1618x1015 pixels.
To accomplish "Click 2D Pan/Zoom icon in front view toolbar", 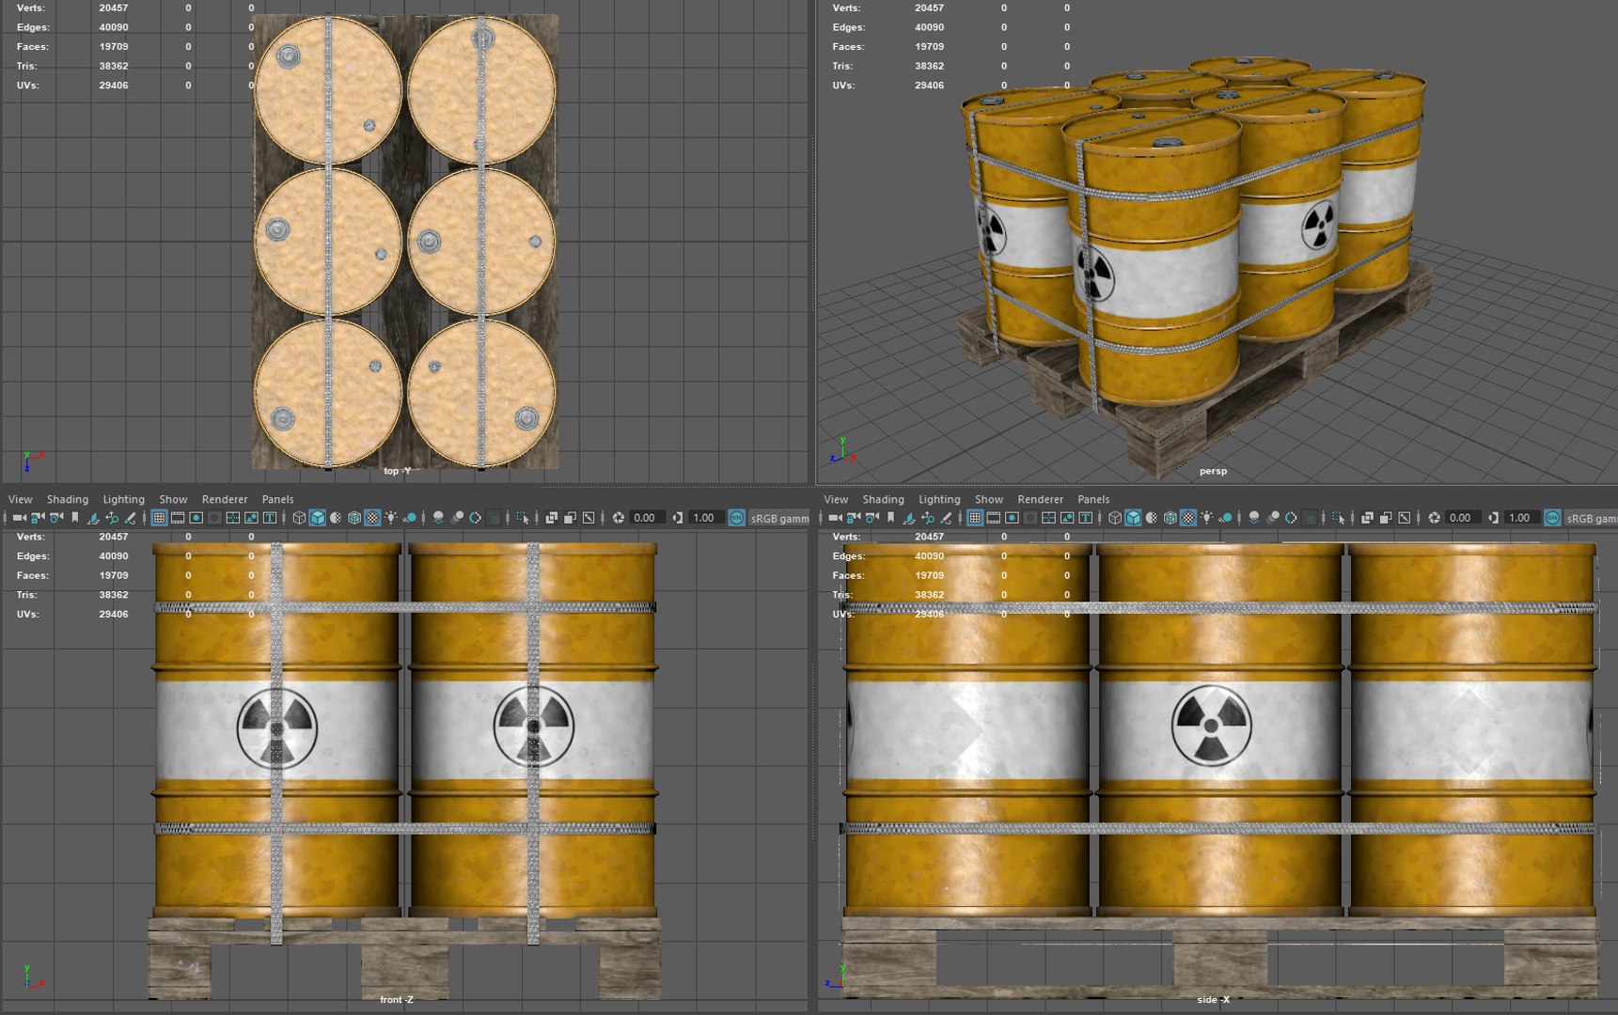I will pyautogui.click(x=112, y=518).
